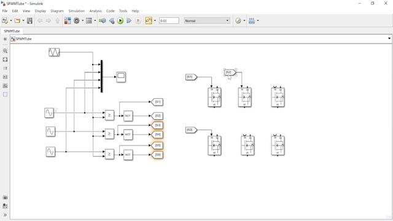Open the Help menu
Image resolution: width=393 pixels, height=221 pixels.
click(135, 11)
